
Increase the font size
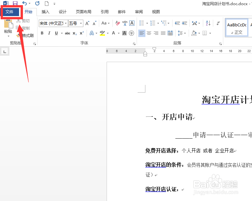[x=88, y=23]
